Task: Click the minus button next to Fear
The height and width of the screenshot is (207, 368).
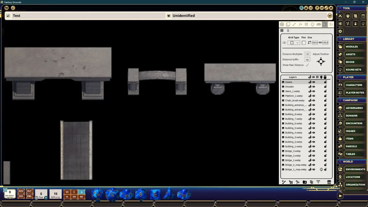Action: click(36, 198)
